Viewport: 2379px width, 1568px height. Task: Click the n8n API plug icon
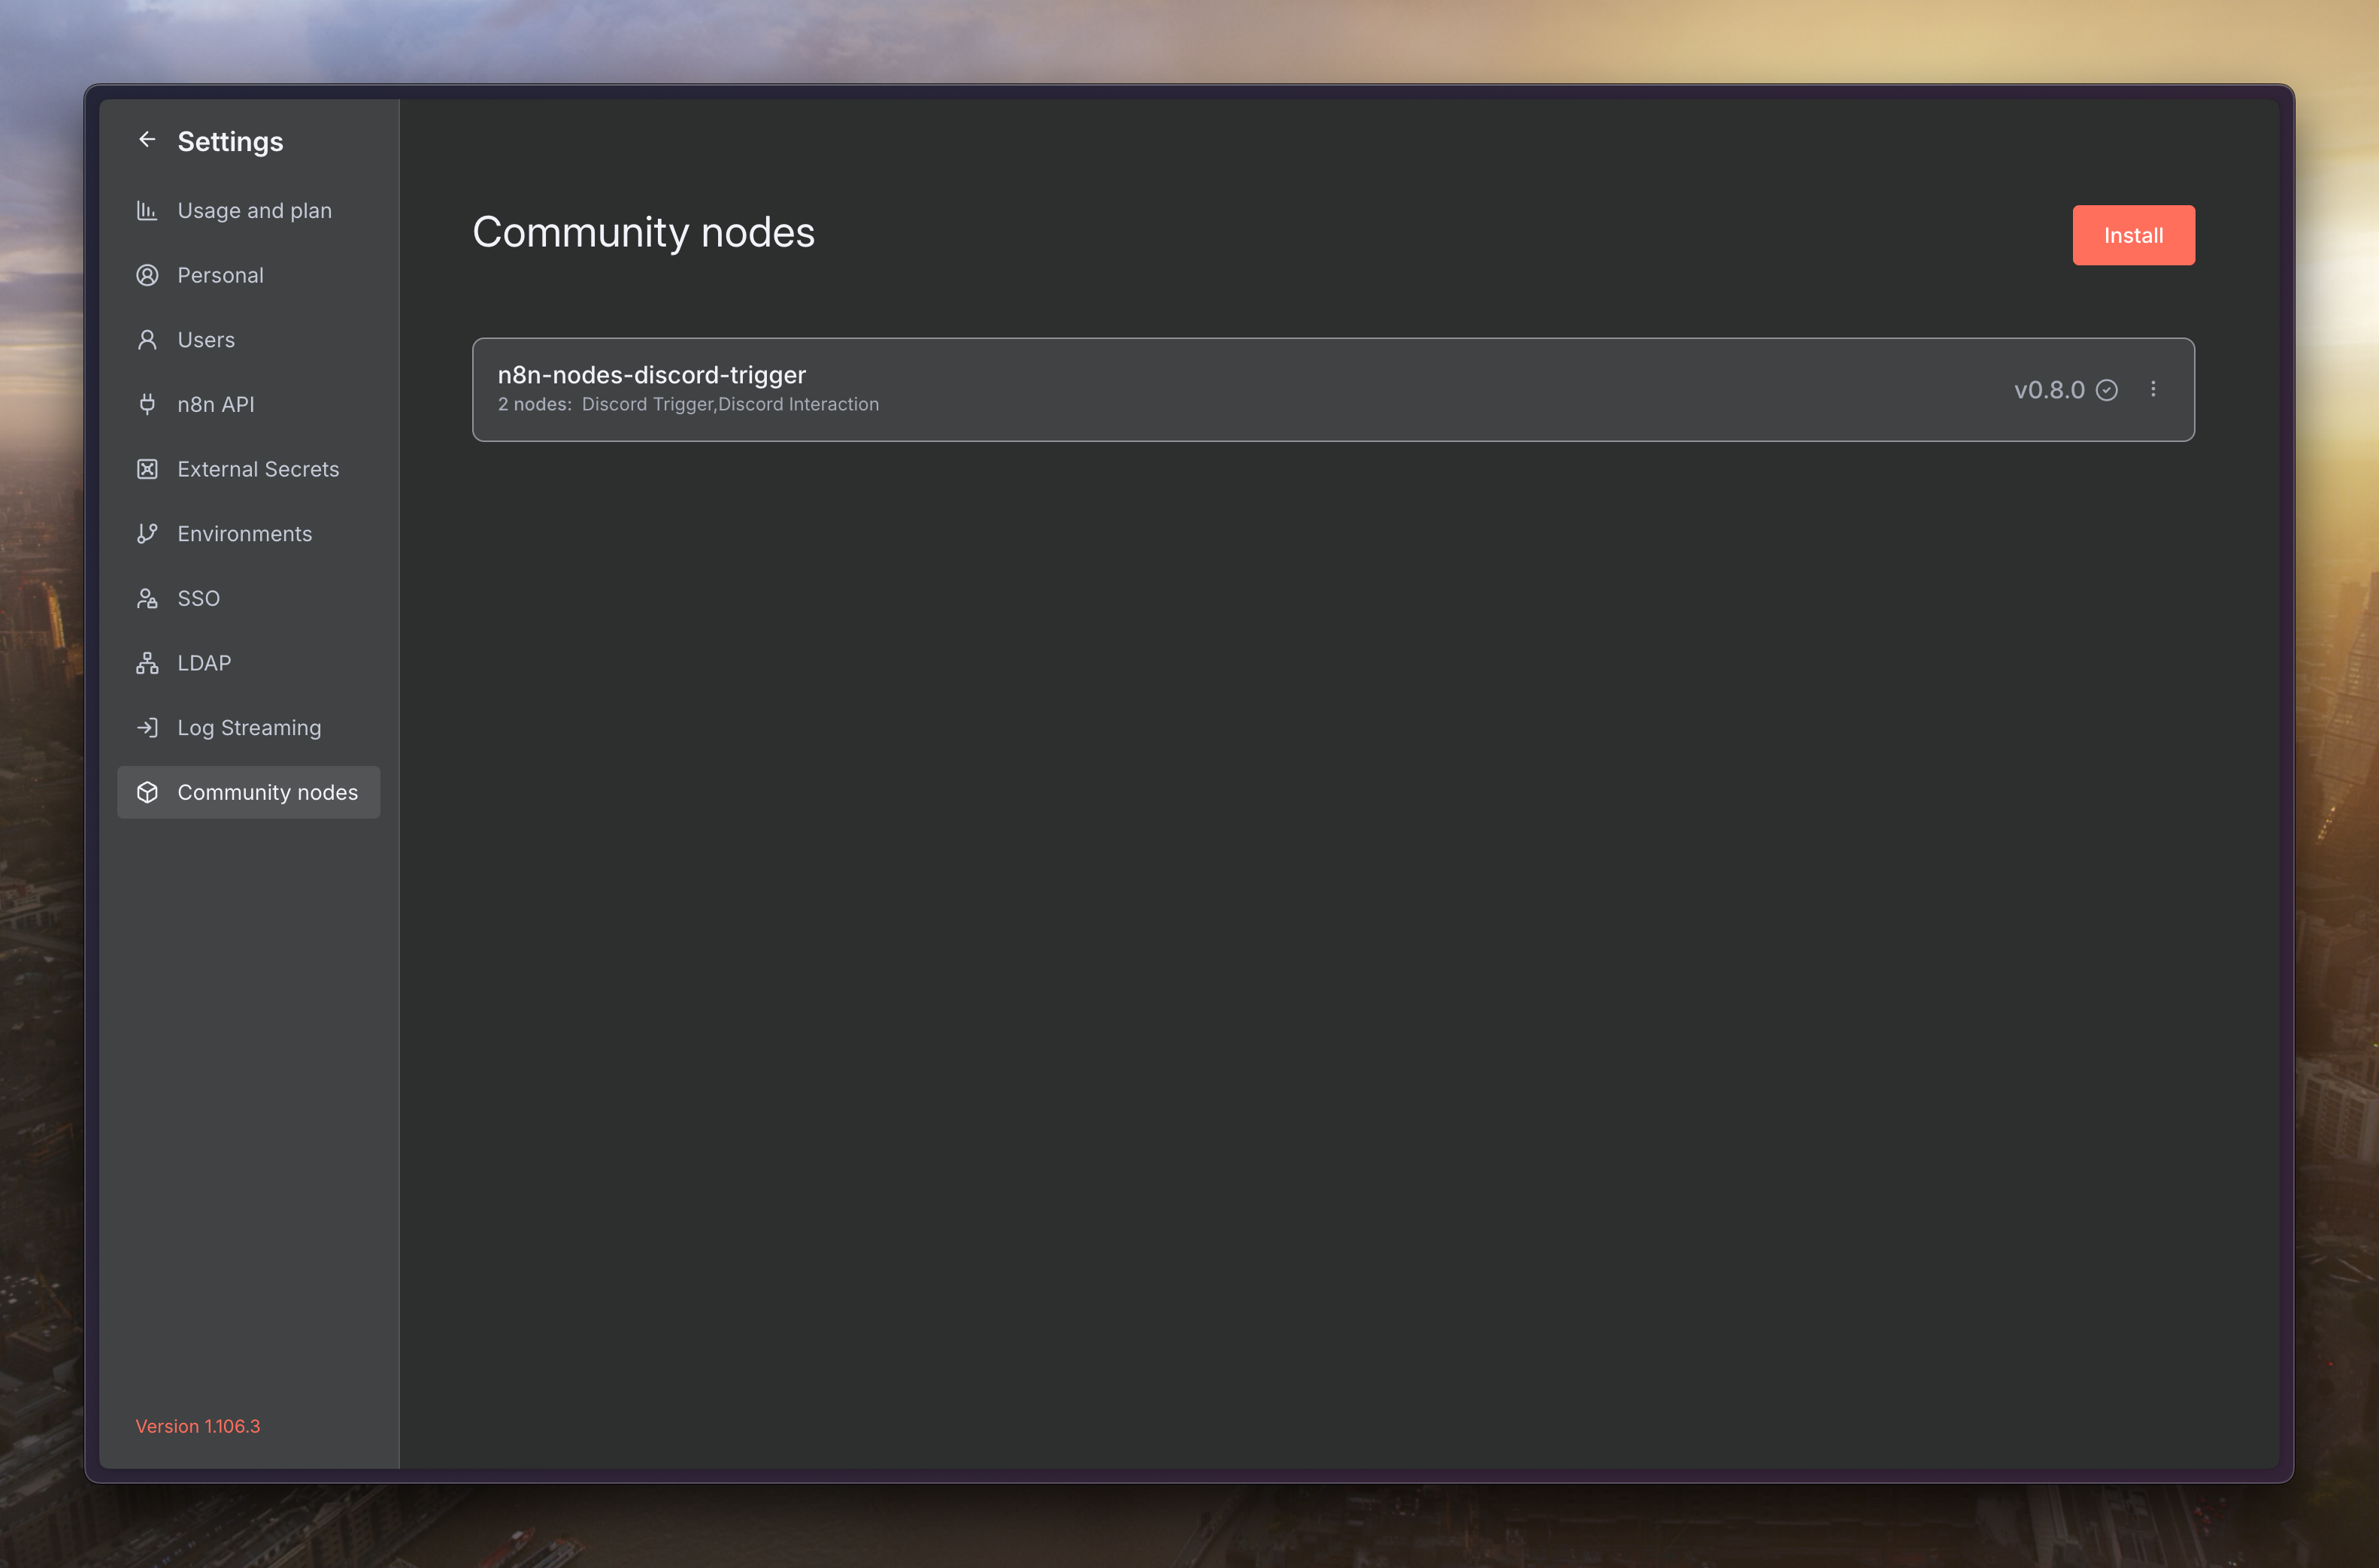point(147,404)
